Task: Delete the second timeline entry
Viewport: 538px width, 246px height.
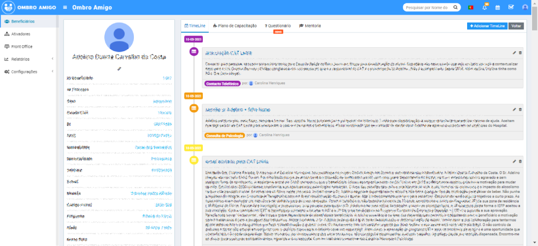Action: click(520, 109)
